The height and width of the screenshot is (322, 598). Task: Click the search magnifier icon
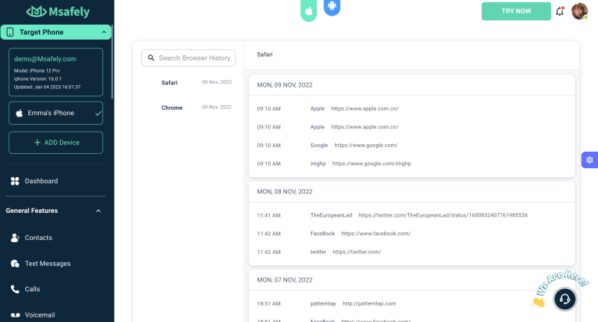[151, 58]
